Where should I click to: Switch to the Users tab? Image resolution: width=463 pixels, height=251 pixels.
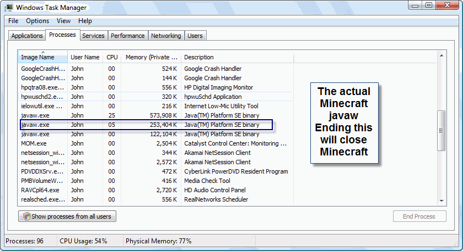pos(195,36)
